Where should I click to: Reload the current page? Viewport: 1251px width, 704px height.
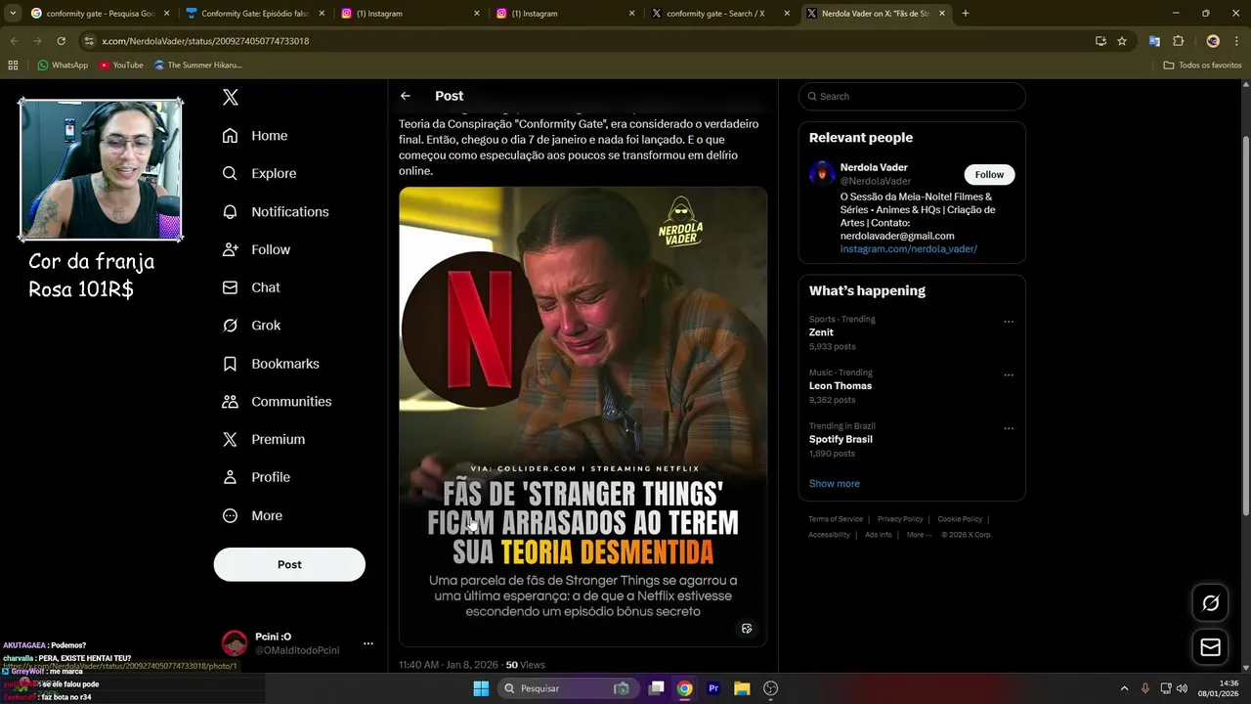pos(61,41)
